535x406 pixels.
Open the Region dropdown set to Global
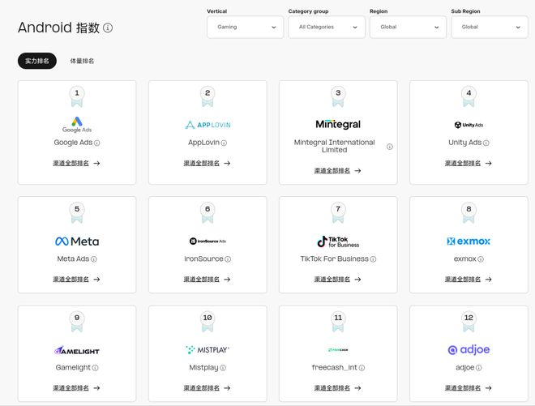pyautogui.click(x=407, y=27)
